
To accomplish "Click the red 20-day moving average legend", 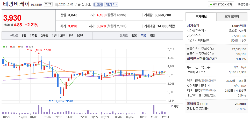I will (x=13, y=47).
